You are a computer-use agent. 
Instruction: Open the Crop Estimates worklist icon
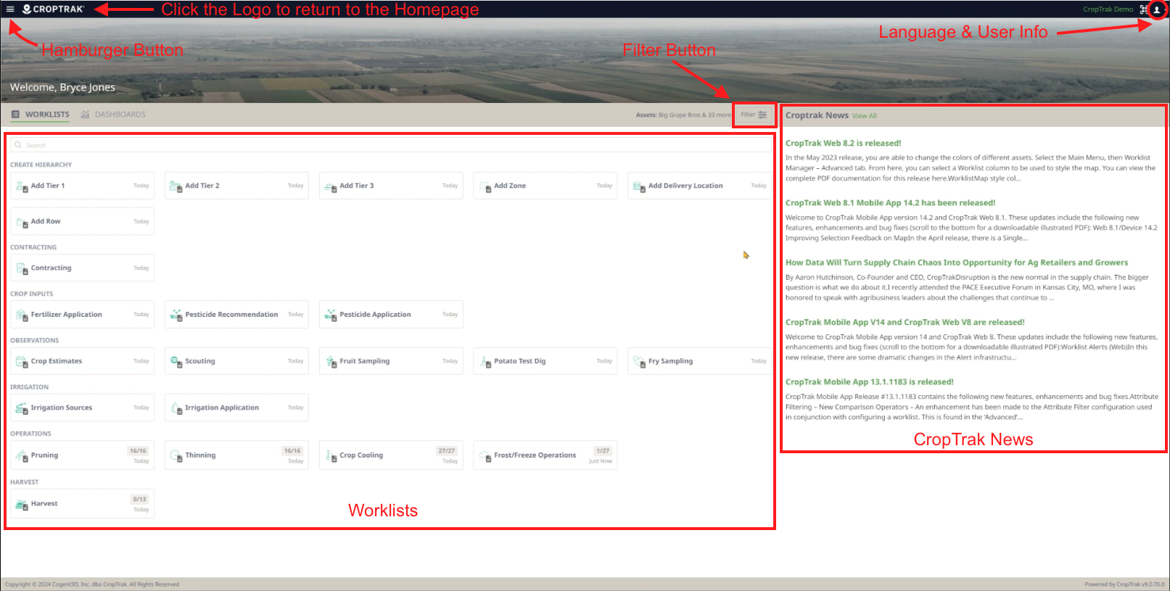pos(22,361)
